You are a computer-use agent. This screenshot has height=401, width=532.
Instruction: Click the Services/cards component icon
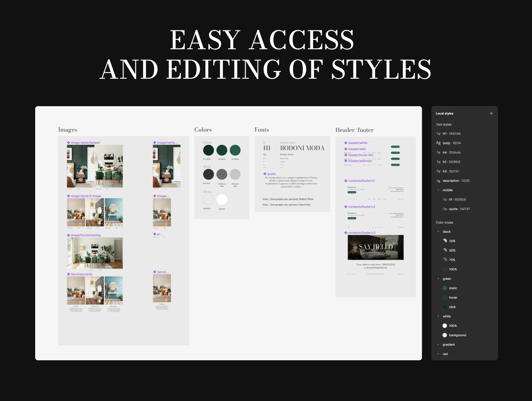pyautogui.click(x=69, y=274)
